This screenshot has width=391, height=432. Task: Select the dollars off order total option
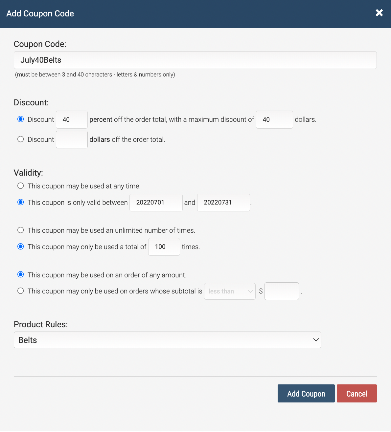click(x=20, y=139)
